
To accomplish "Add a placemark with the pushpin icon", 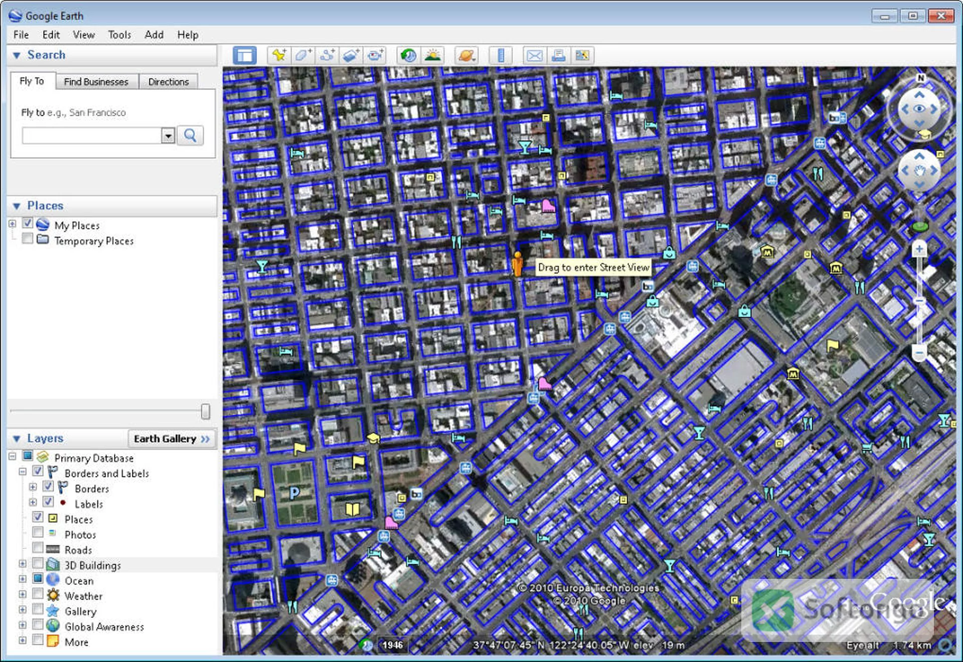I will click(x=279, y=55).
